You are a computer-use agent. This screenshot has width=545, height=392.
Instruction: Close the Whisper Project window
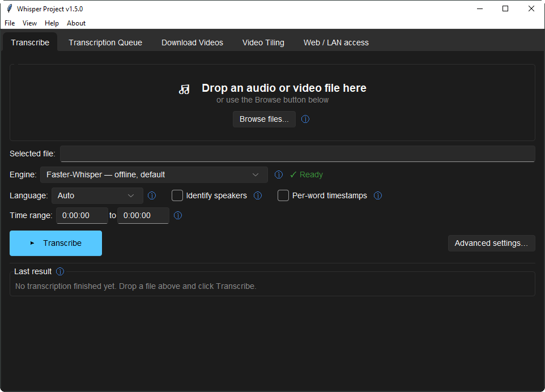(531, 8)
